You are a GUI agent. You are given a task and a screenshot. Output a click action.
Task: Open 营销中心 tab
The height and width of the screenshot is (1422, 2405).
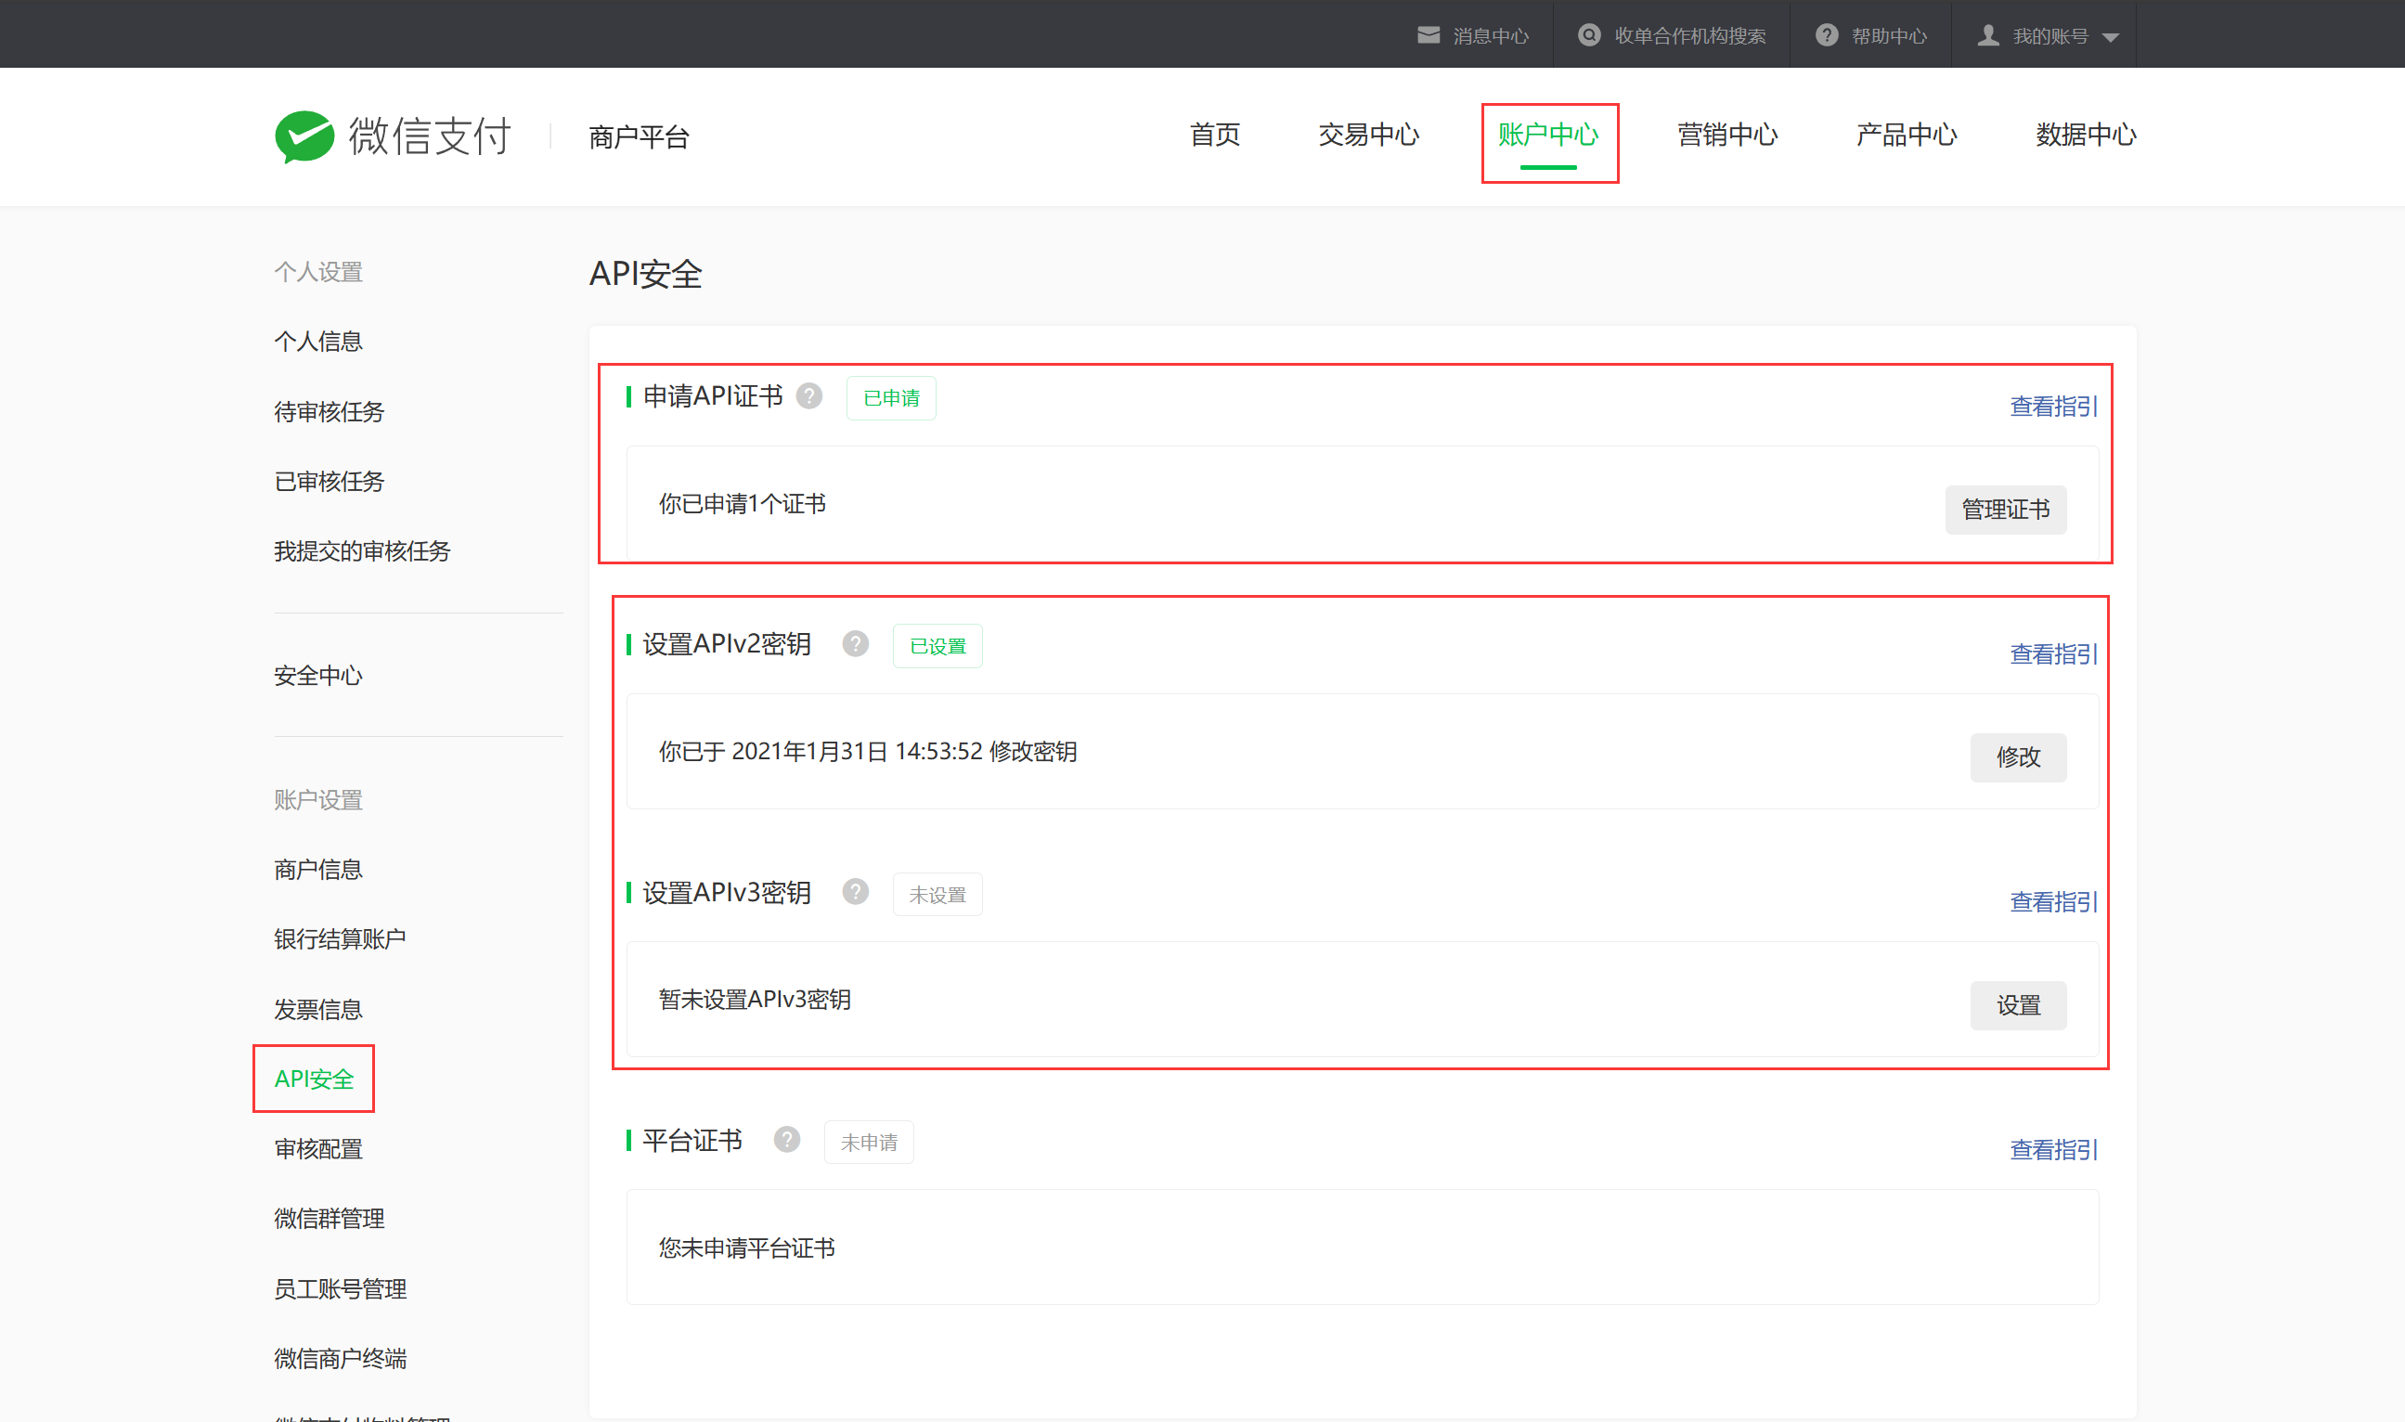pyautogui.click(x=1726, y=136)
